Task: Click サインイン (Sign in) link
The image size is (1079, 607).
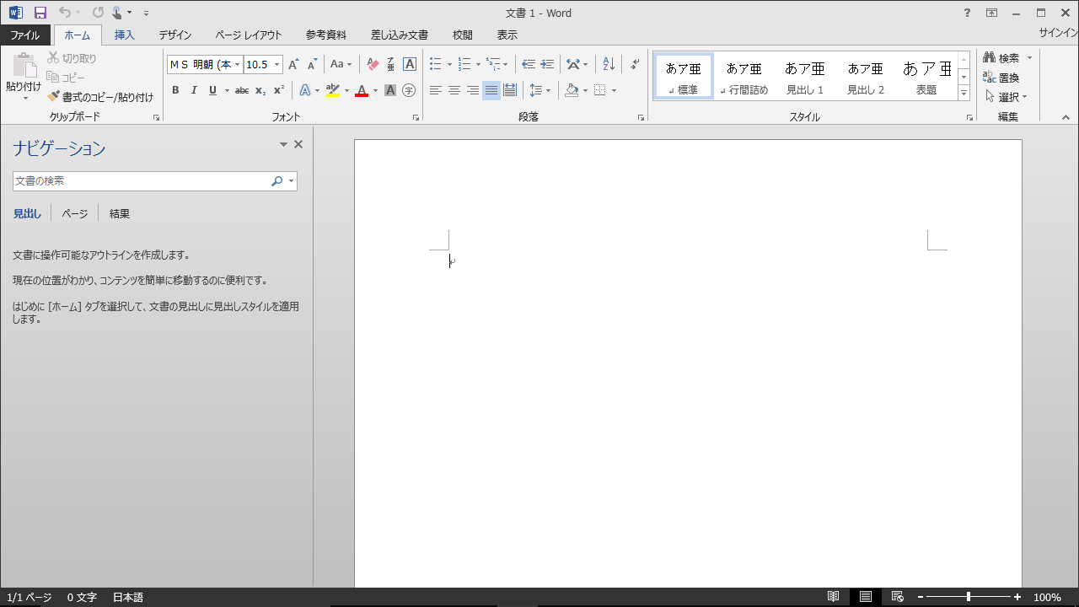Action: tap(1059, 34)
